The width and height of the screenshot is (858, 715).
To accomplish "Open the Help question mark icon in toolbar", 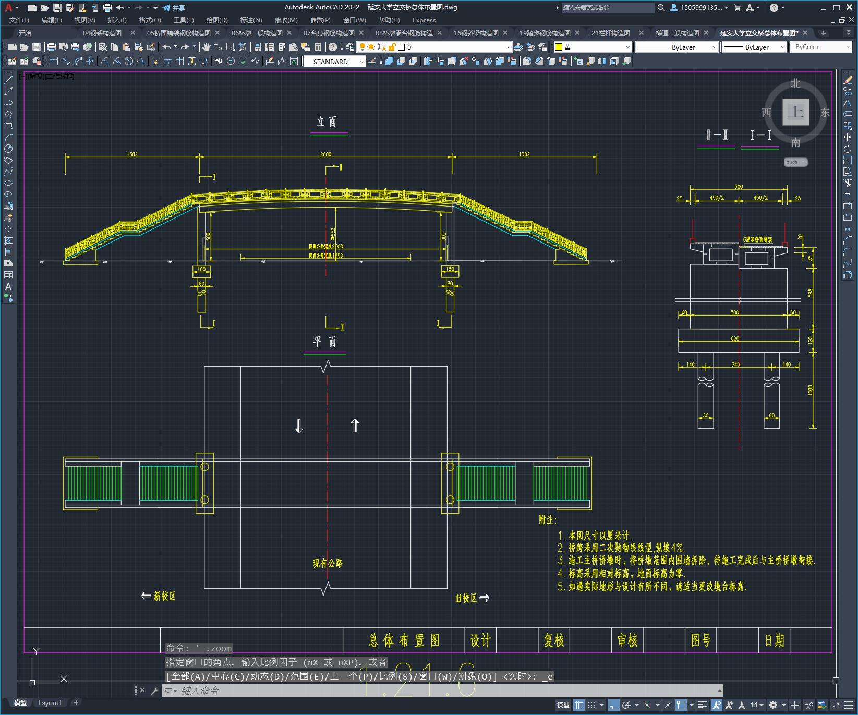I will click(x=333, y=47).
